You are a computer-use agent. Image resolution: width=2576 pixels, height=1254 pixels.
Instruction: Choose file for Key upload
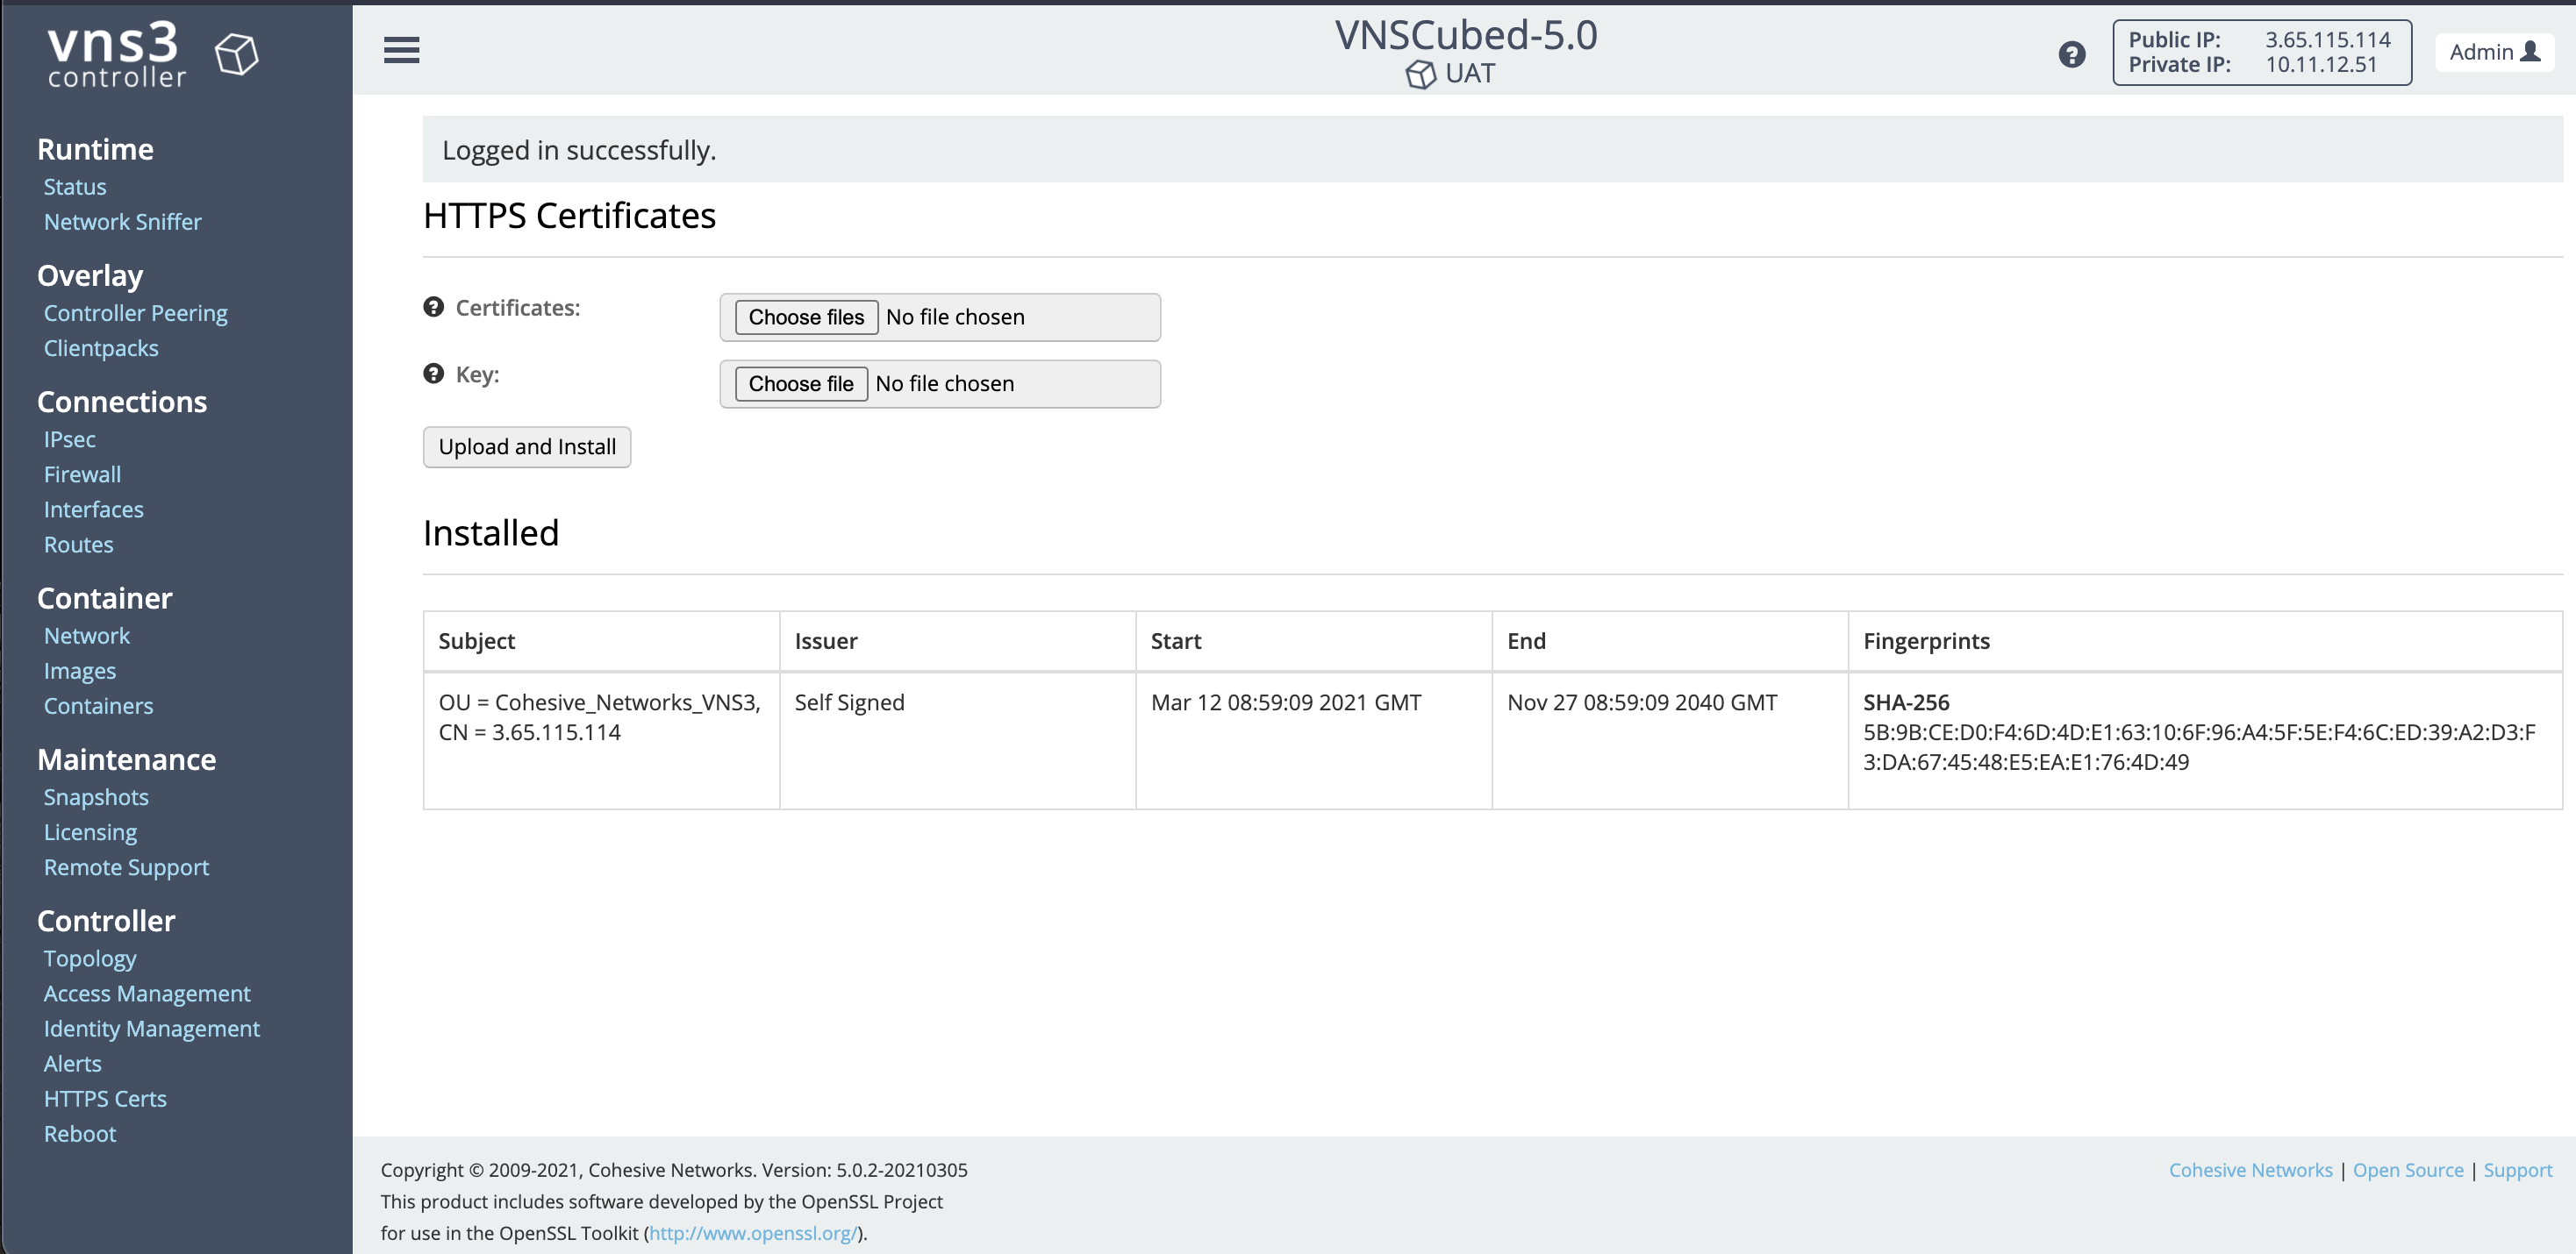click(801, 384)
